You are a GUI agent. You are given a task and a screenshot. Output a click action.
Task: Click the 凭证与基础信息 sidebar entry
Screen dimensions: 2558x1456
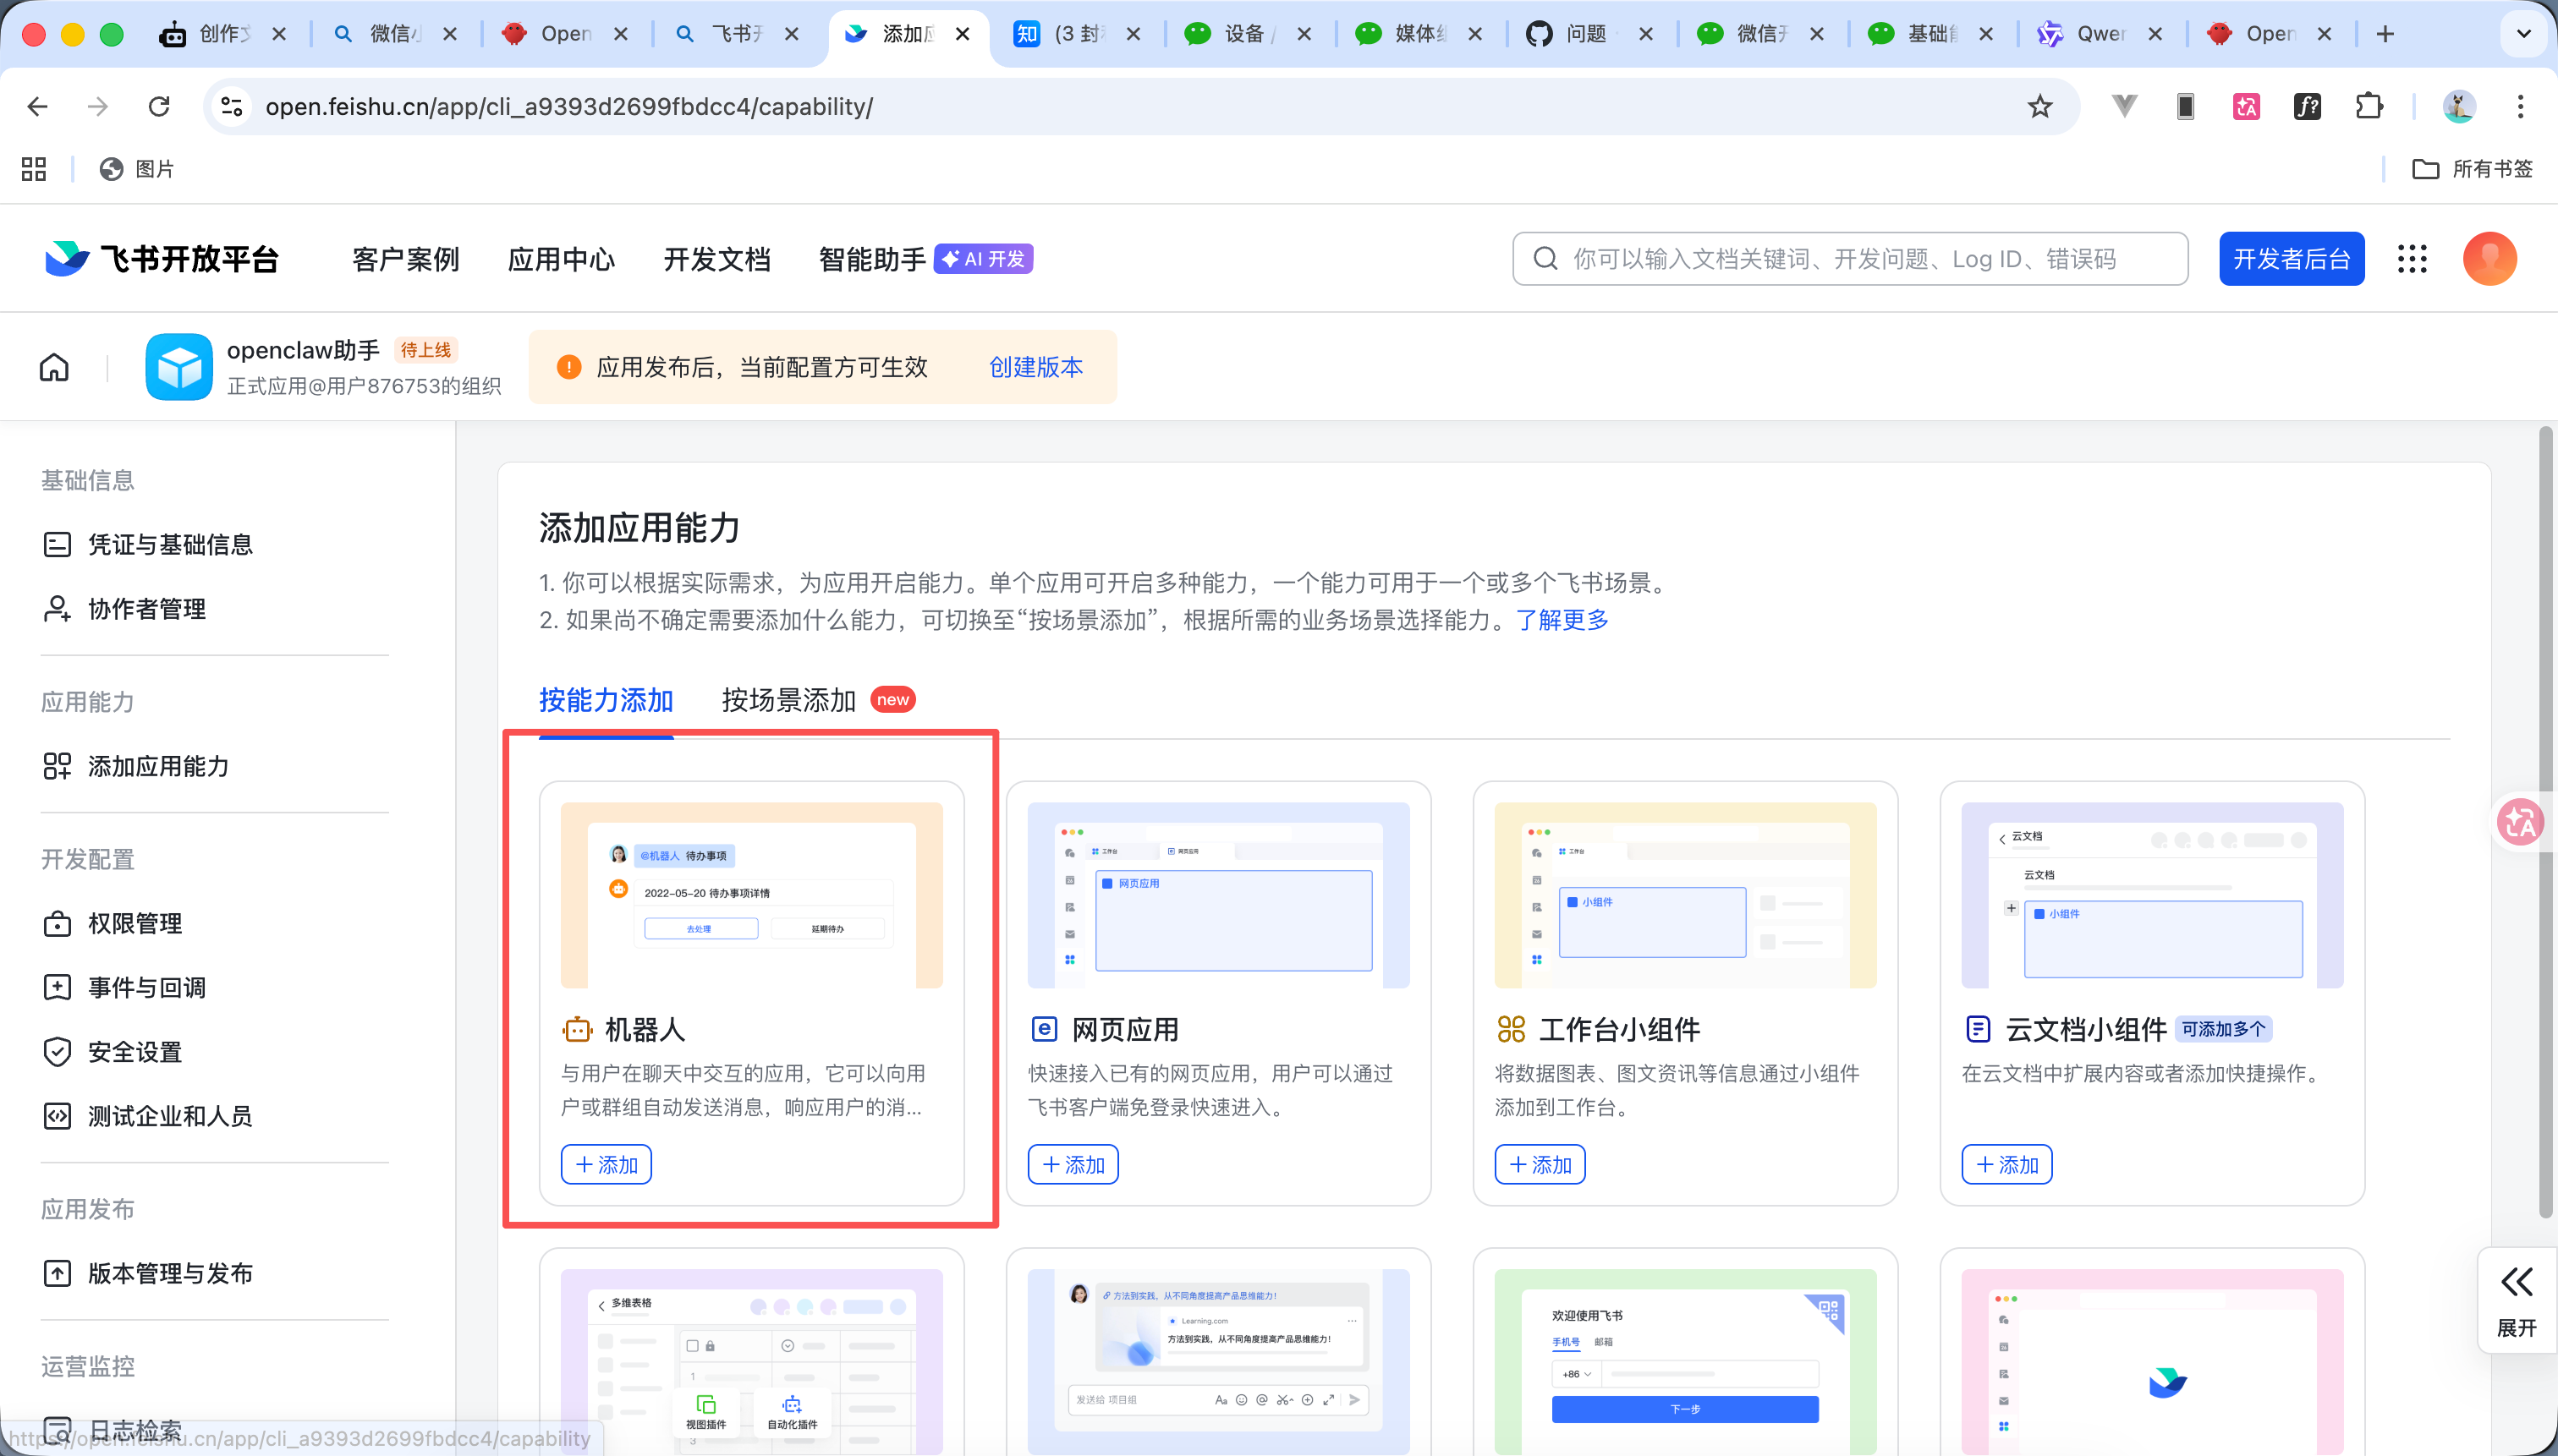click(x=170, y=544)
